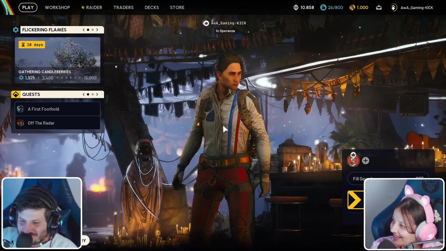Go to the DECKS tab
Image resolution: width=446 pixels, height=251 pixels.
(152, 7)
